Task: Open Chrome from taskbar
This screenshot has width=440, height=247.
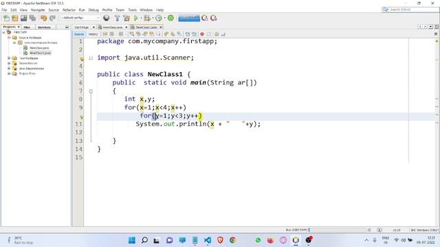Action: pos(232,240)
